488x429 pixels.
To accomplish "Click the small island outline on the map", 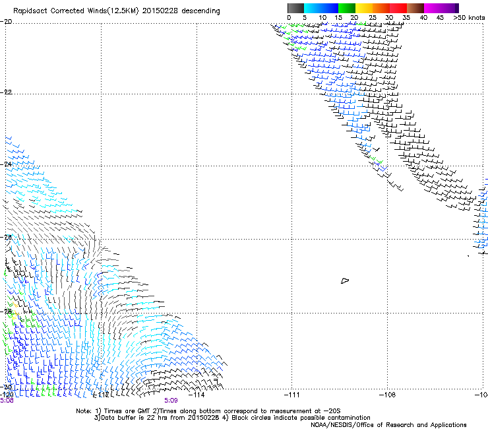I will click(345, 280).
